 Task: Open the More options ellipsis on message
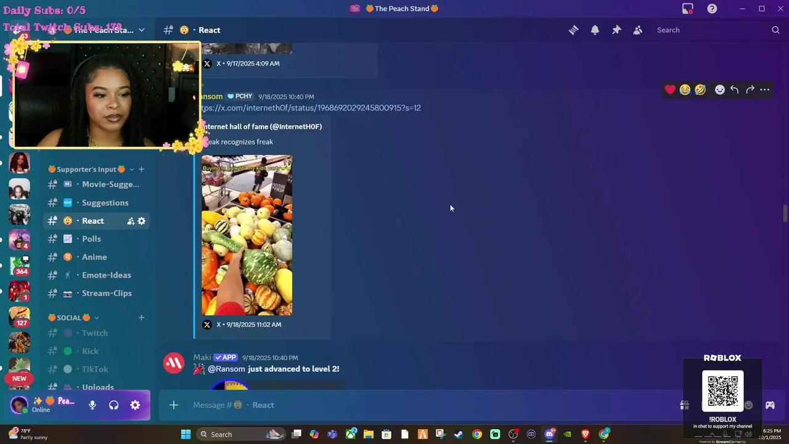[x=765, y=89]
